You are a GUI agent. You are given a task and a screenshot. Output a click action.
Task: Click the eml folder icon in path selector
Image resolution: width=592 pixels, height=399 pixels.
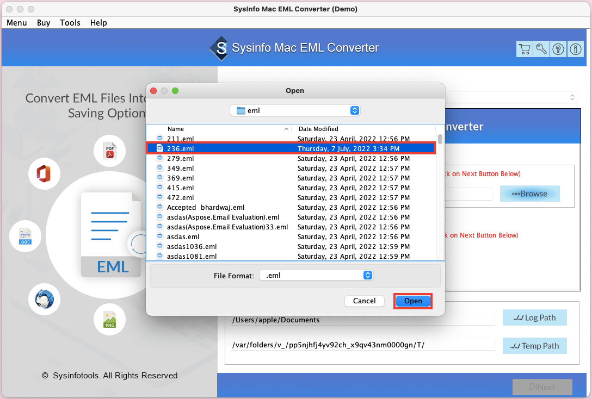click(241, 110)
